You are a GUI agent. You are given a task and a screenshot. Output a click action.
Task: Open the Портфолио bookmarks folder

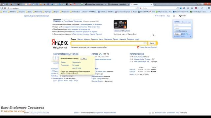point(65,12)
